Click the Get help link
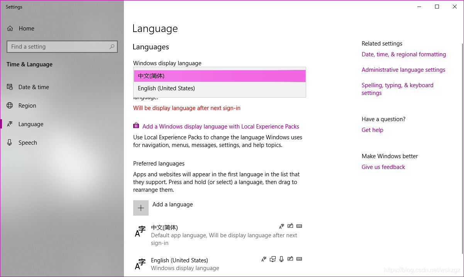Screen dimensions: 464x277 tap(373, 130)
